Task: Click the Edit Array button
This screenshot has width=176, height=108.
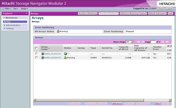Action: coord(129,103)
